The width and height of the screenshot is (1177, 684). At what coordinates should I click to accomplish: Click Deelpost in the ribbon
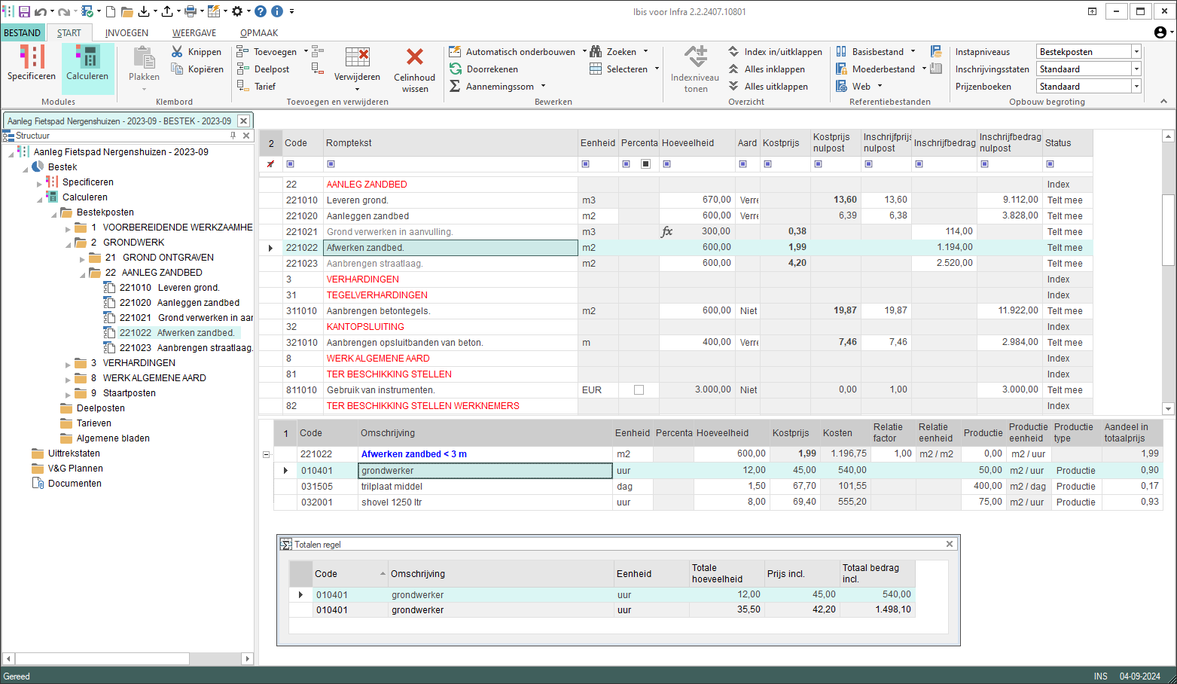[x=263, y=69]
